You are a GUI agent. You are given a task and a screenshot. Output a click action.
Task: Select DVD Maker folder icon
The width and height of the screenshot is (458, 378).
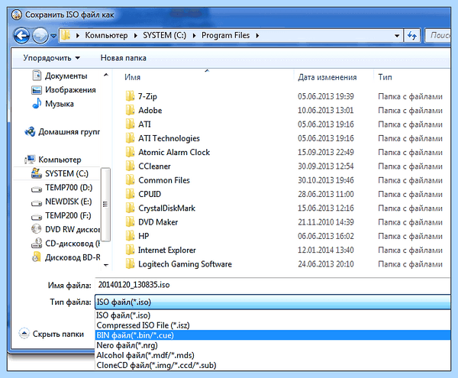130,222
